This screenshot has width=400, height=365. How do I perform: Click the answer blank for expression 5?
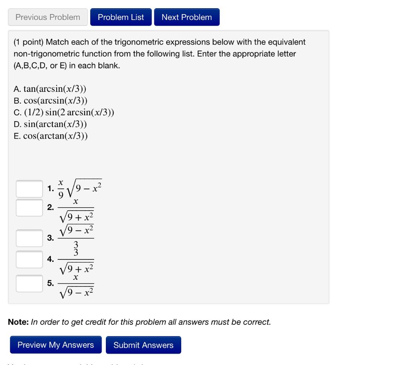click(x=29, y=283)
